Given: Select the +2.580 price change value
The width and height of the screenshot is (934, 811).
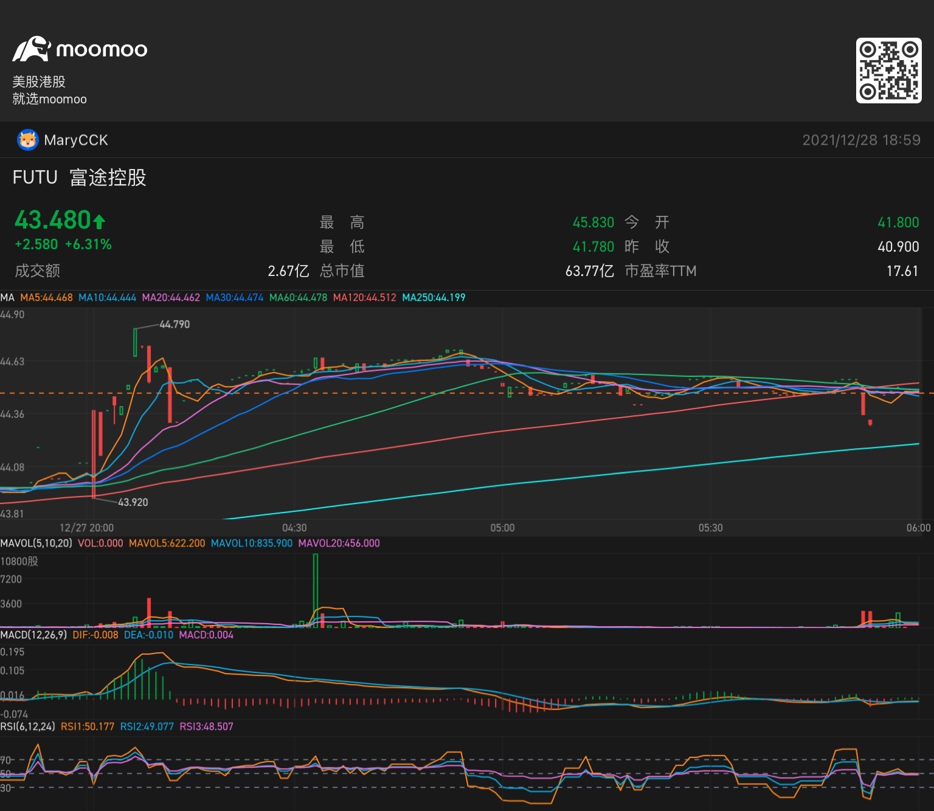Looking at the screenshot, I should (x=36, y=244).
